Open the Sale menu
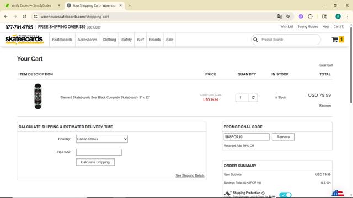The height and width of the screenshot is (198, 353). point(169,40)
